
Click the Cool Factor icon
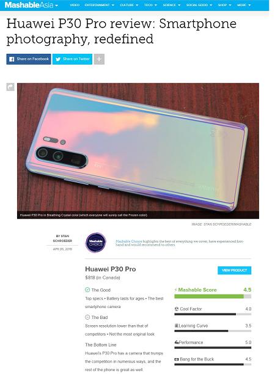[x=177, y=309]
